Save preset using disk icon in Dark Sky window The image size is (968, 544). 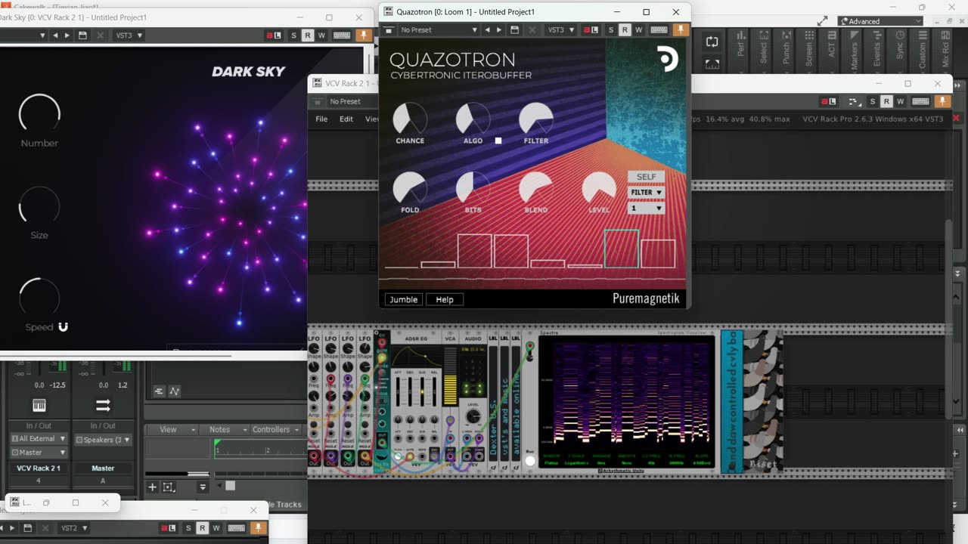pyautogui.click(x=82, y=36)
